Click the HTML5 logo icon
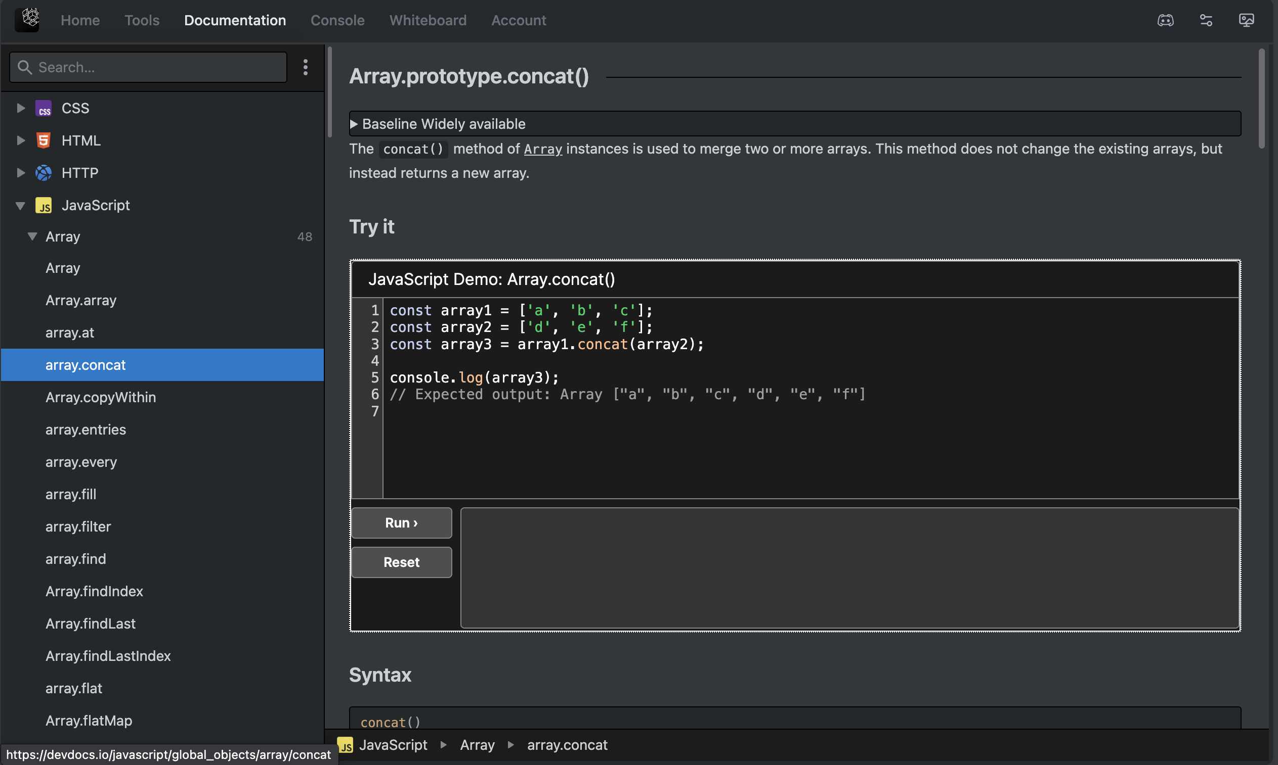This screenshot has height=765, width=1278. [x=44, y=140]
